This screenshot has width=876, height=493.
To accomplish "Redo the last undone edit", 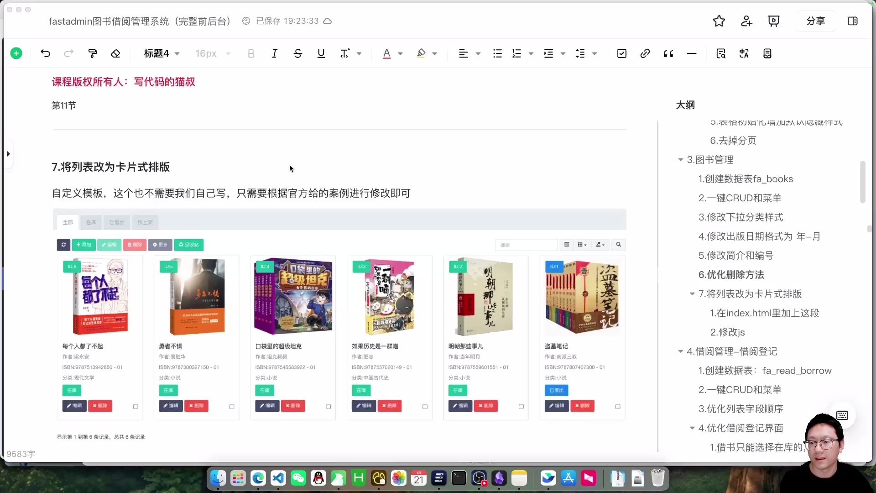I will point(68,53).
